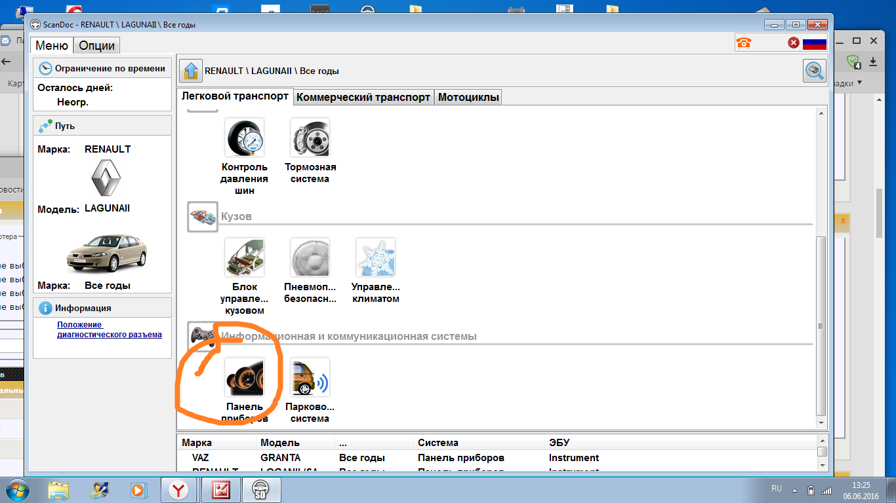Click the history table scrollbar down arrow
This screenshot has width=896, height=503.
[x=822, y=464]
